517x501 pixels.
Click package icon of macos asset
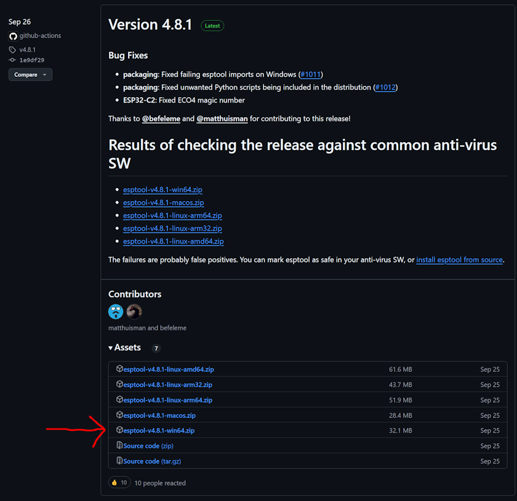coord(119,415)
